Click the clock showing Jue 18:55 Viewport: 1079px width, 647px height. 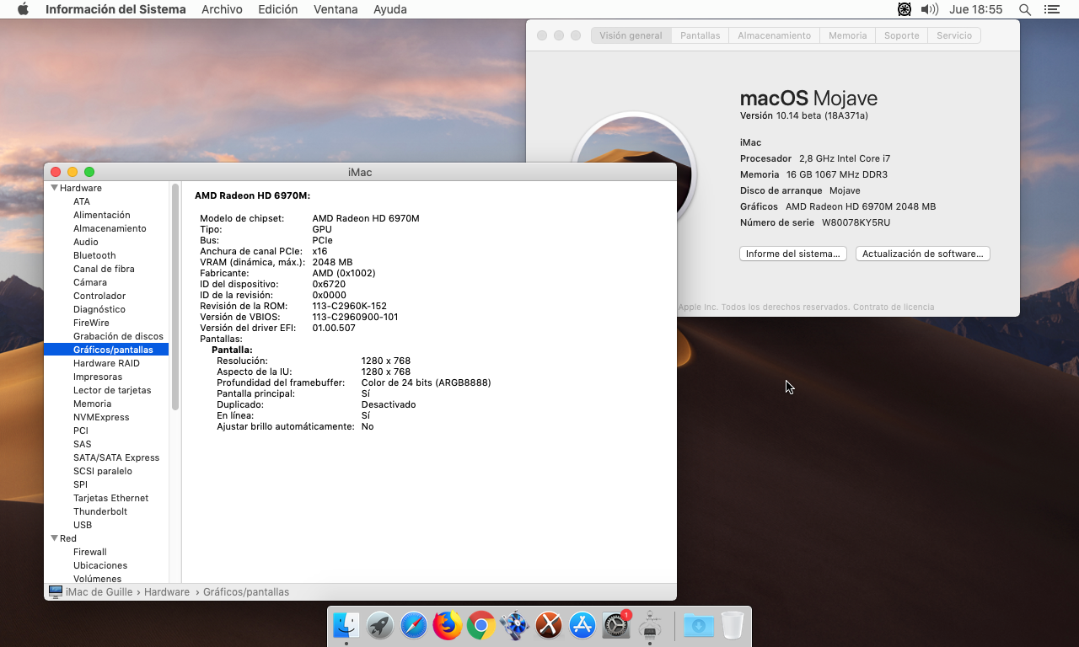click(x=975, y=9)
